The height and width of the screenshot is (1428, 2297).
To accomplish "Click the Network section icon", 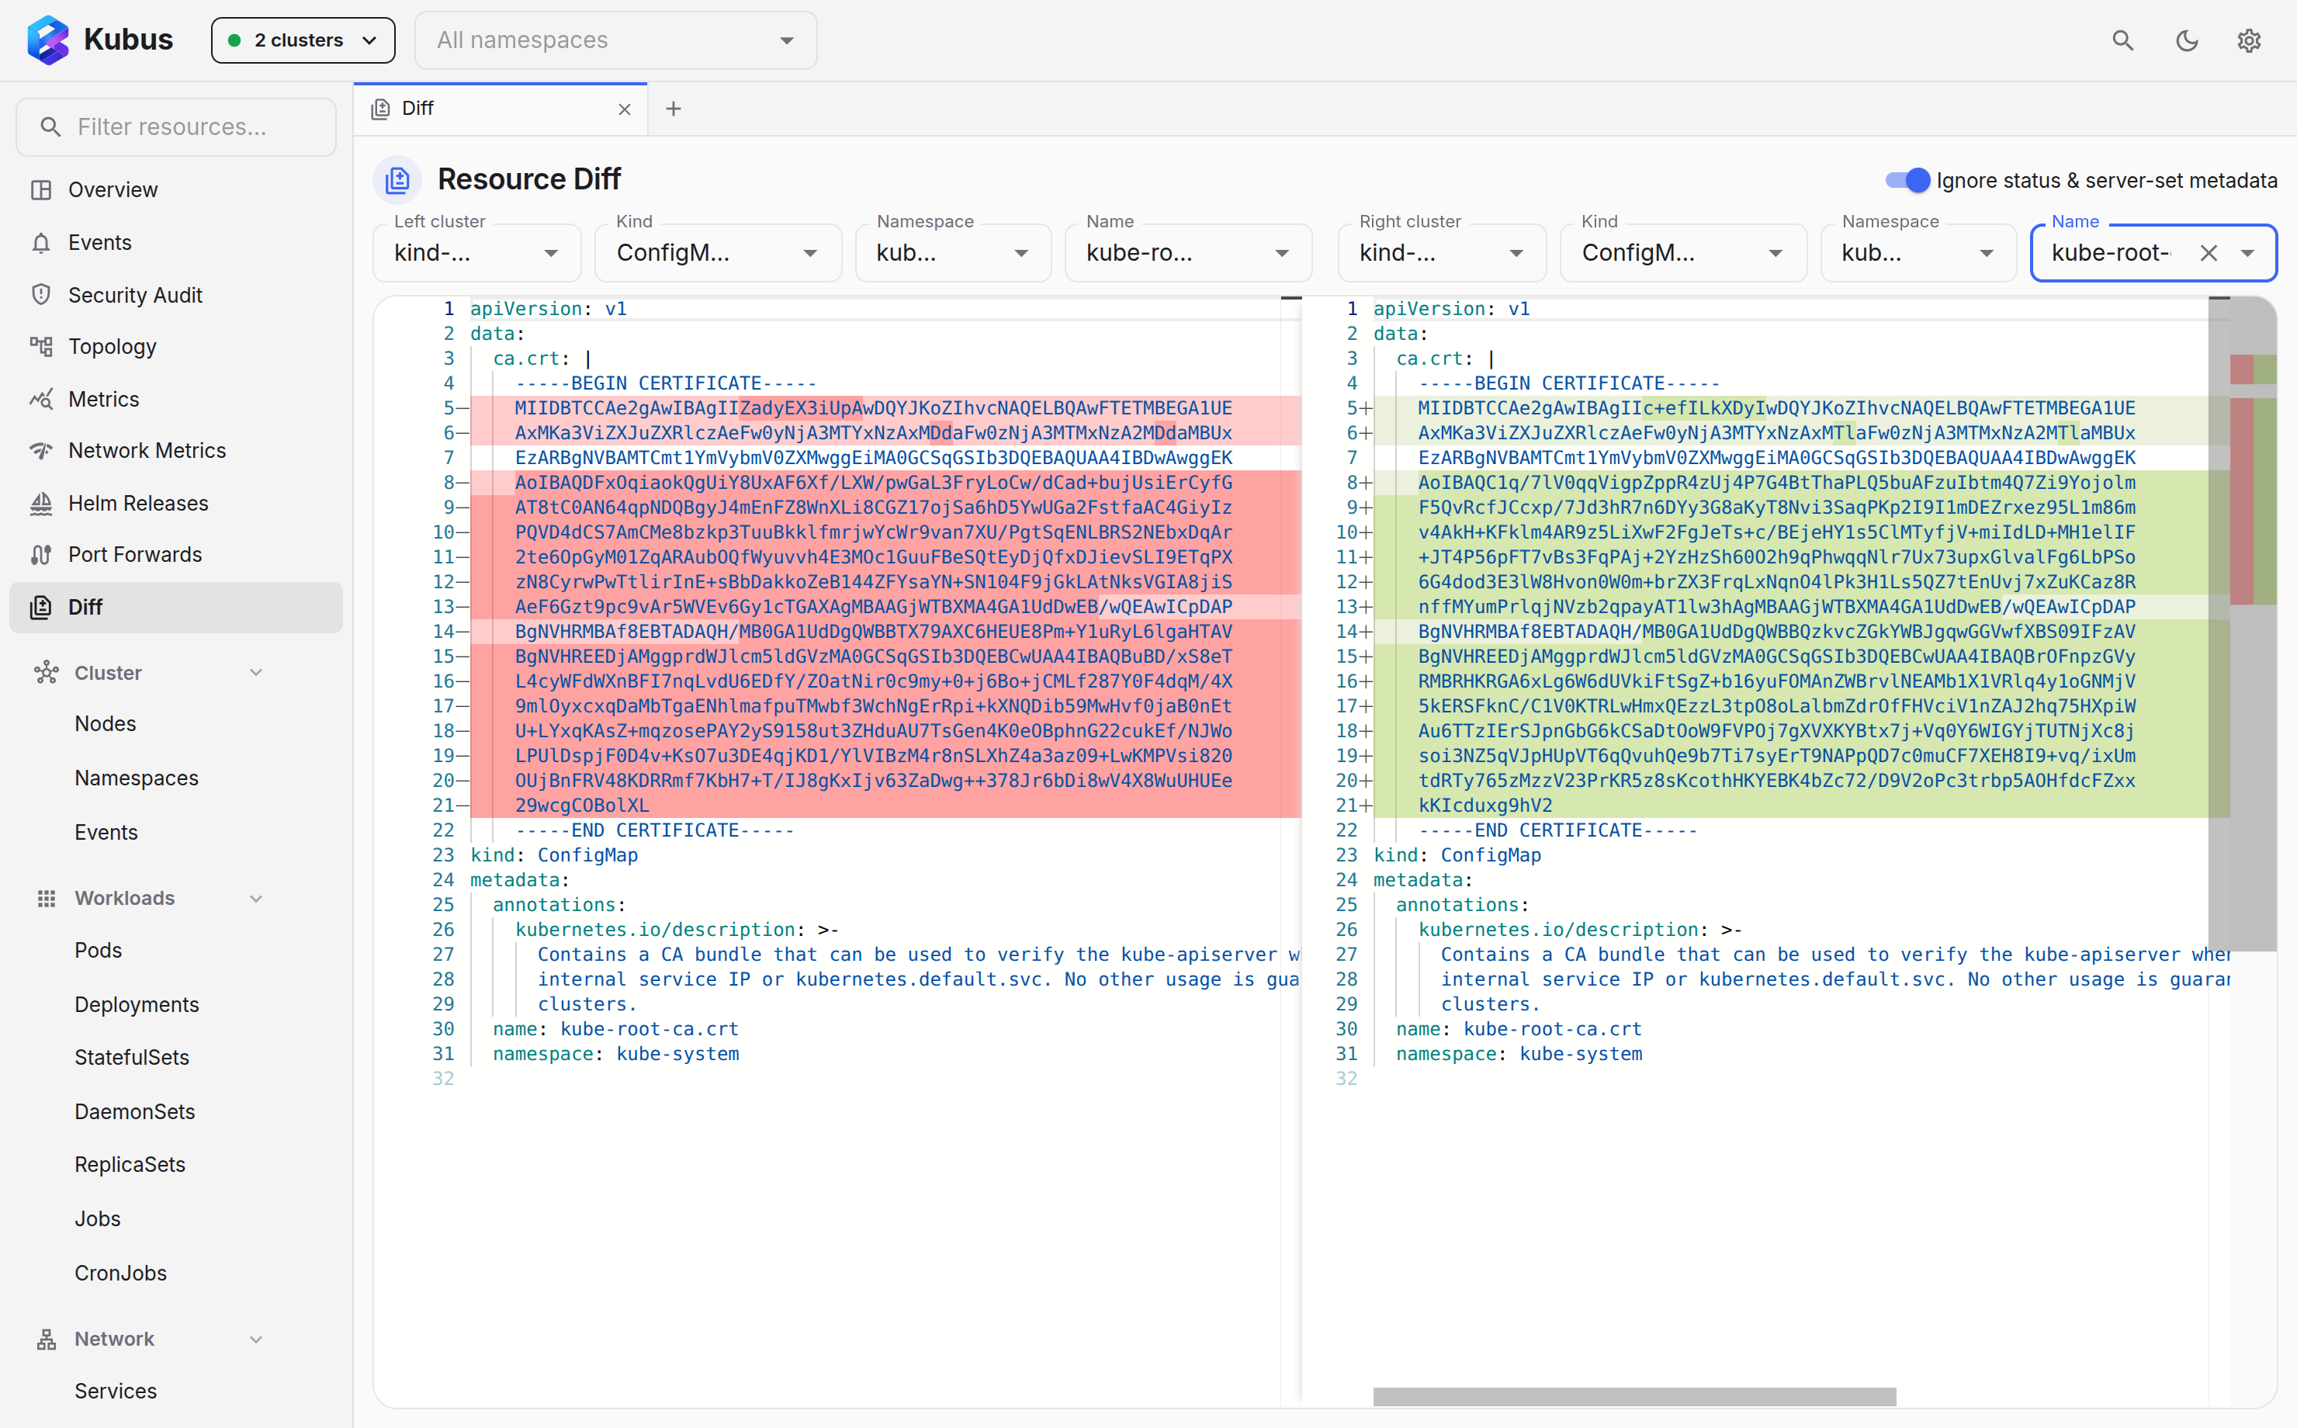I will pos(47,1340).
